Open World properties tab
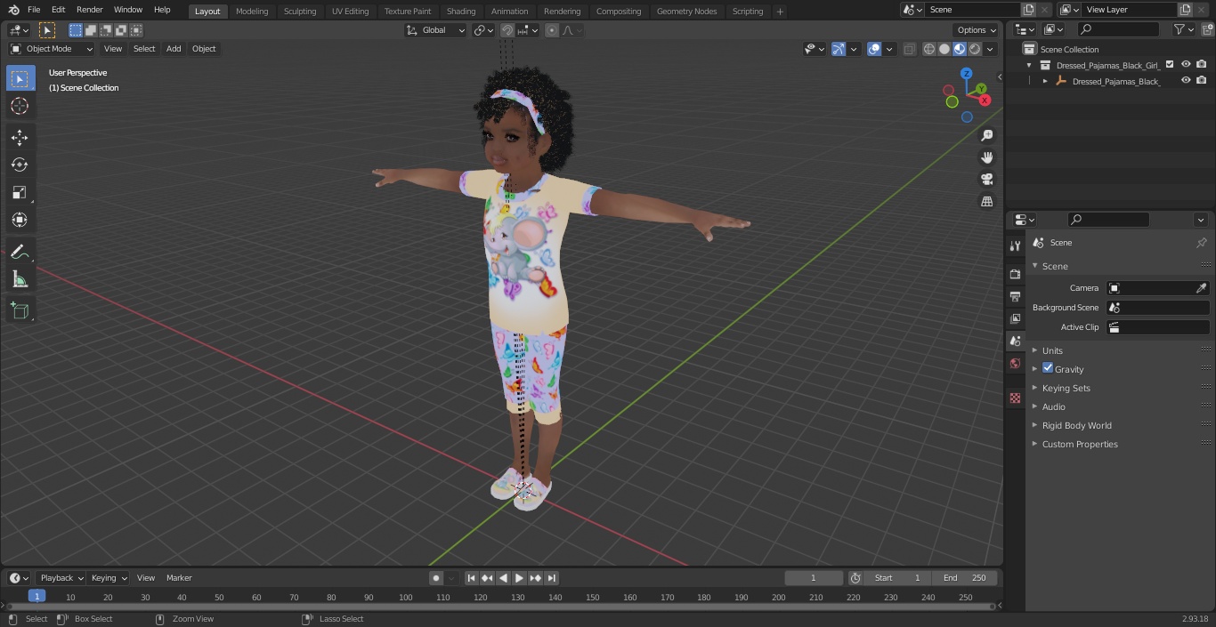Viewport: 1216px width, 627px height. click(x=1015, y=364)
